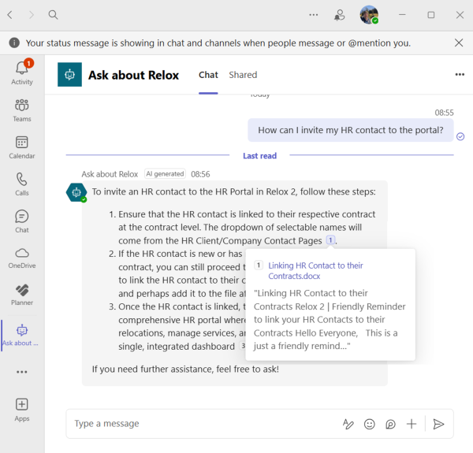Click the emoji picker icon

coord(370,424)
